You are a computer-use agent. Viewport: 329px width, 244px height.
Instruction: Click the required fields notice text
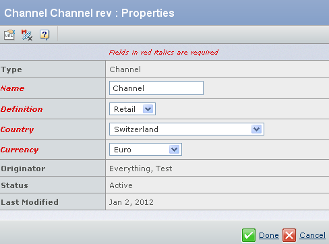click(164, 53)
